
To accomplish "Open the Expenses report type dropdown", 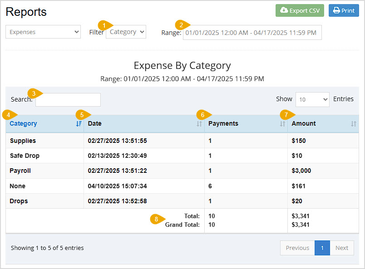I will [x=43, y=32].
